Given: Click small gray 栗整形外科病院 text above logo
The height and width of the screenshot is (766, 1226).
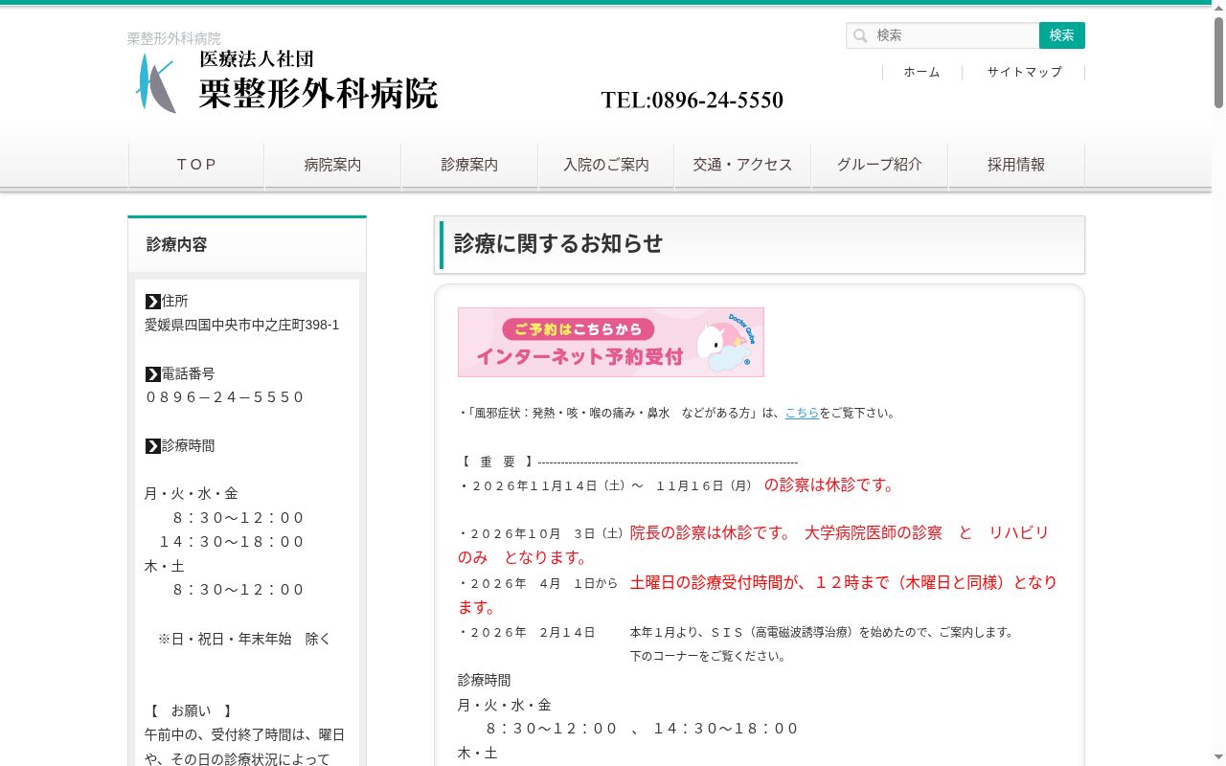Looking at the screenshot, I should click(x=174, y=38).
